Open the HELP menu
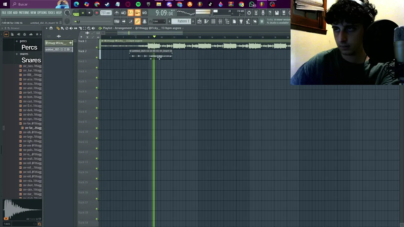Viewport: 404px width, 227px height. click(x=59, y=13)
